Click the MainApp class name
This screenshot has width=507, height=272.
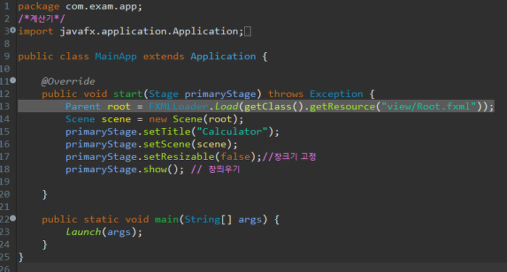(116, 56)
